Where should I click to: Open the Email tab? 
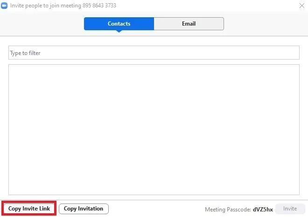189,24
